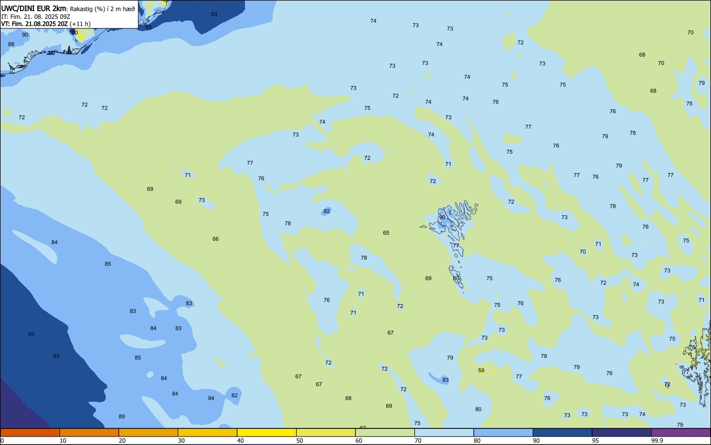Click the legend tick label 30
Viewport: 711px width, 445px height.
[181, 441]
